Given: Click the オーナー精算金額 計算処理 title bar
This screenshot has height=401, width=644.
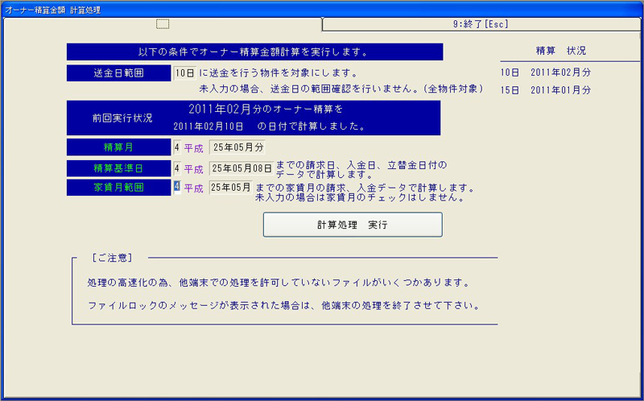Looking at the screenshot, I should [322, 8].
